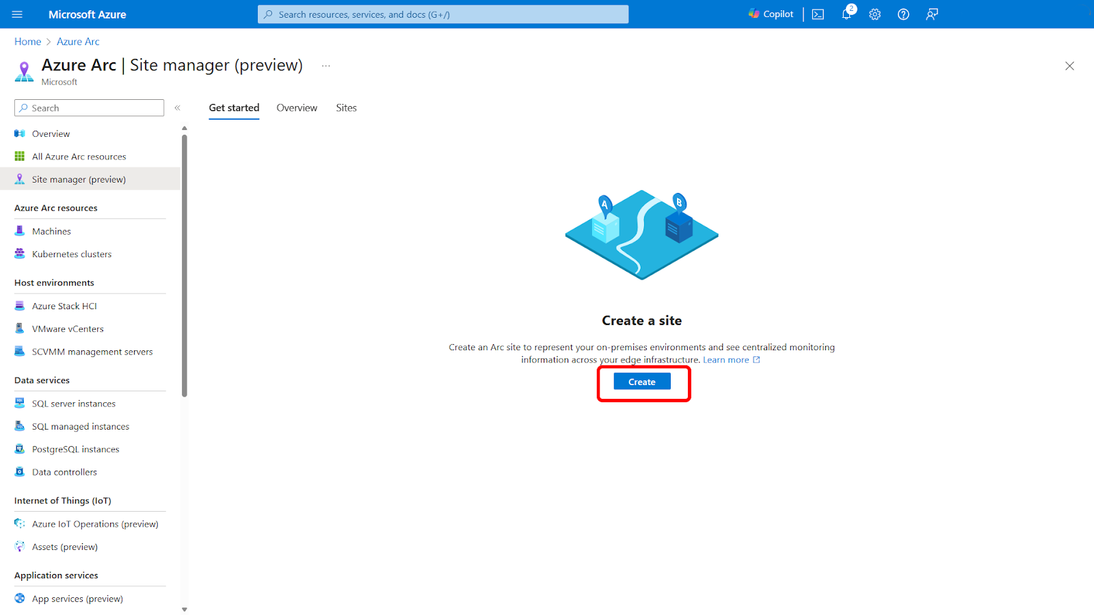The height and width of the screenshot is (615, 1094).
Task: Click the Machines icon
Action: coord(20,231)
